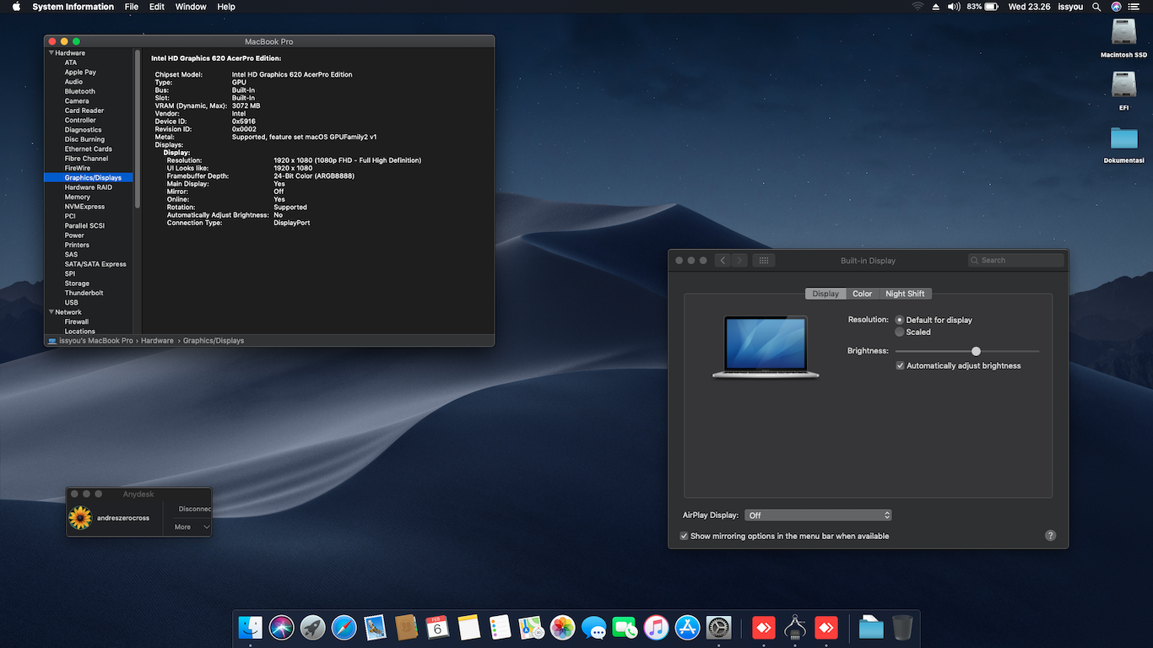
Task: Open the Wi-Fi menu bar icon
Action: (917, 7)
